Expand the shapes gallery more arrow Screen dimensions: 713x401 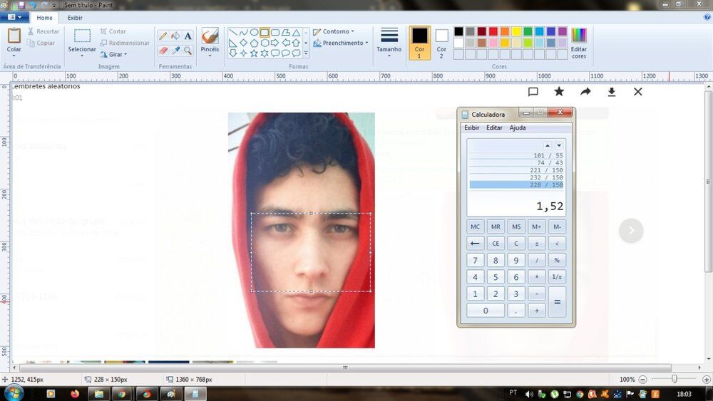coord(306,53)
